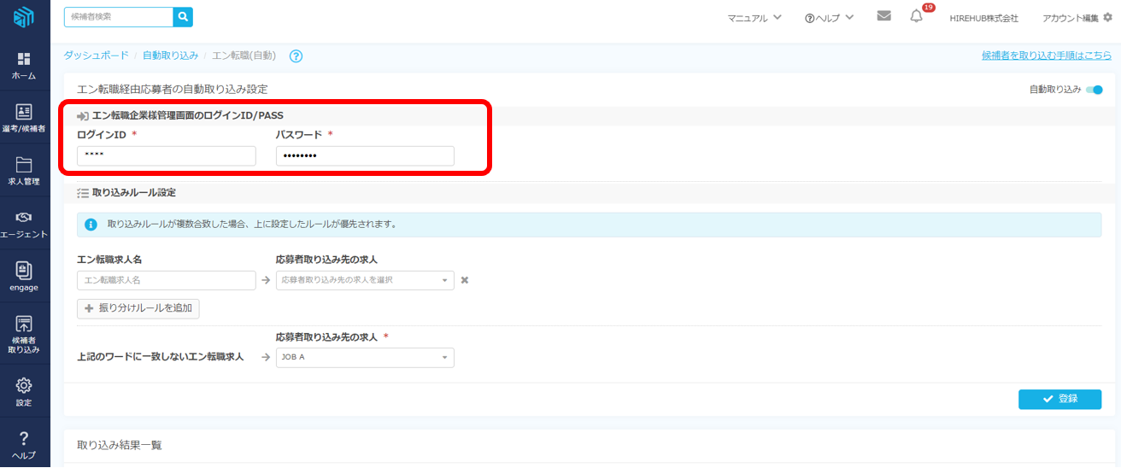Open the notifications bell
The height and width of the screenshot is (468, 1121).
(x=916, y=16)
